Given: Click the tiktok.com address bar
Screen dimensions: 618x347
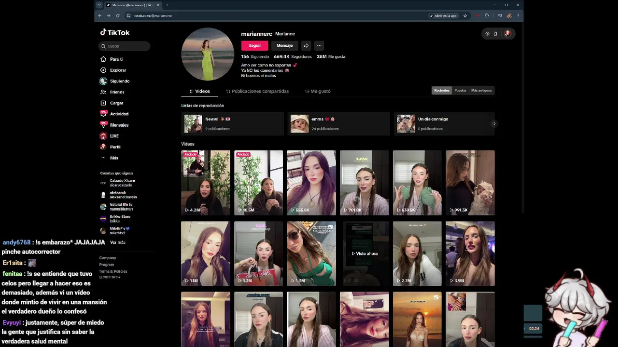Looking at the screenshot, I should coord(275,16).
